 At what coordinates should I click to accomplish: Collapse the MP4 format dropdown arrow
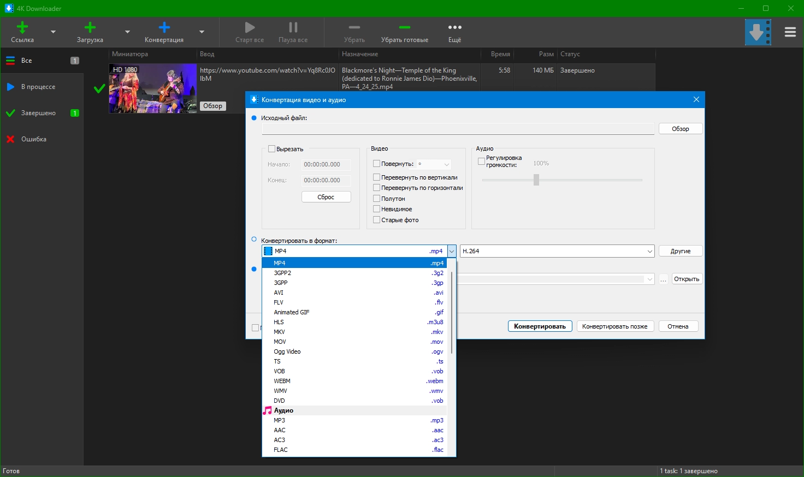tap(451, 252)
